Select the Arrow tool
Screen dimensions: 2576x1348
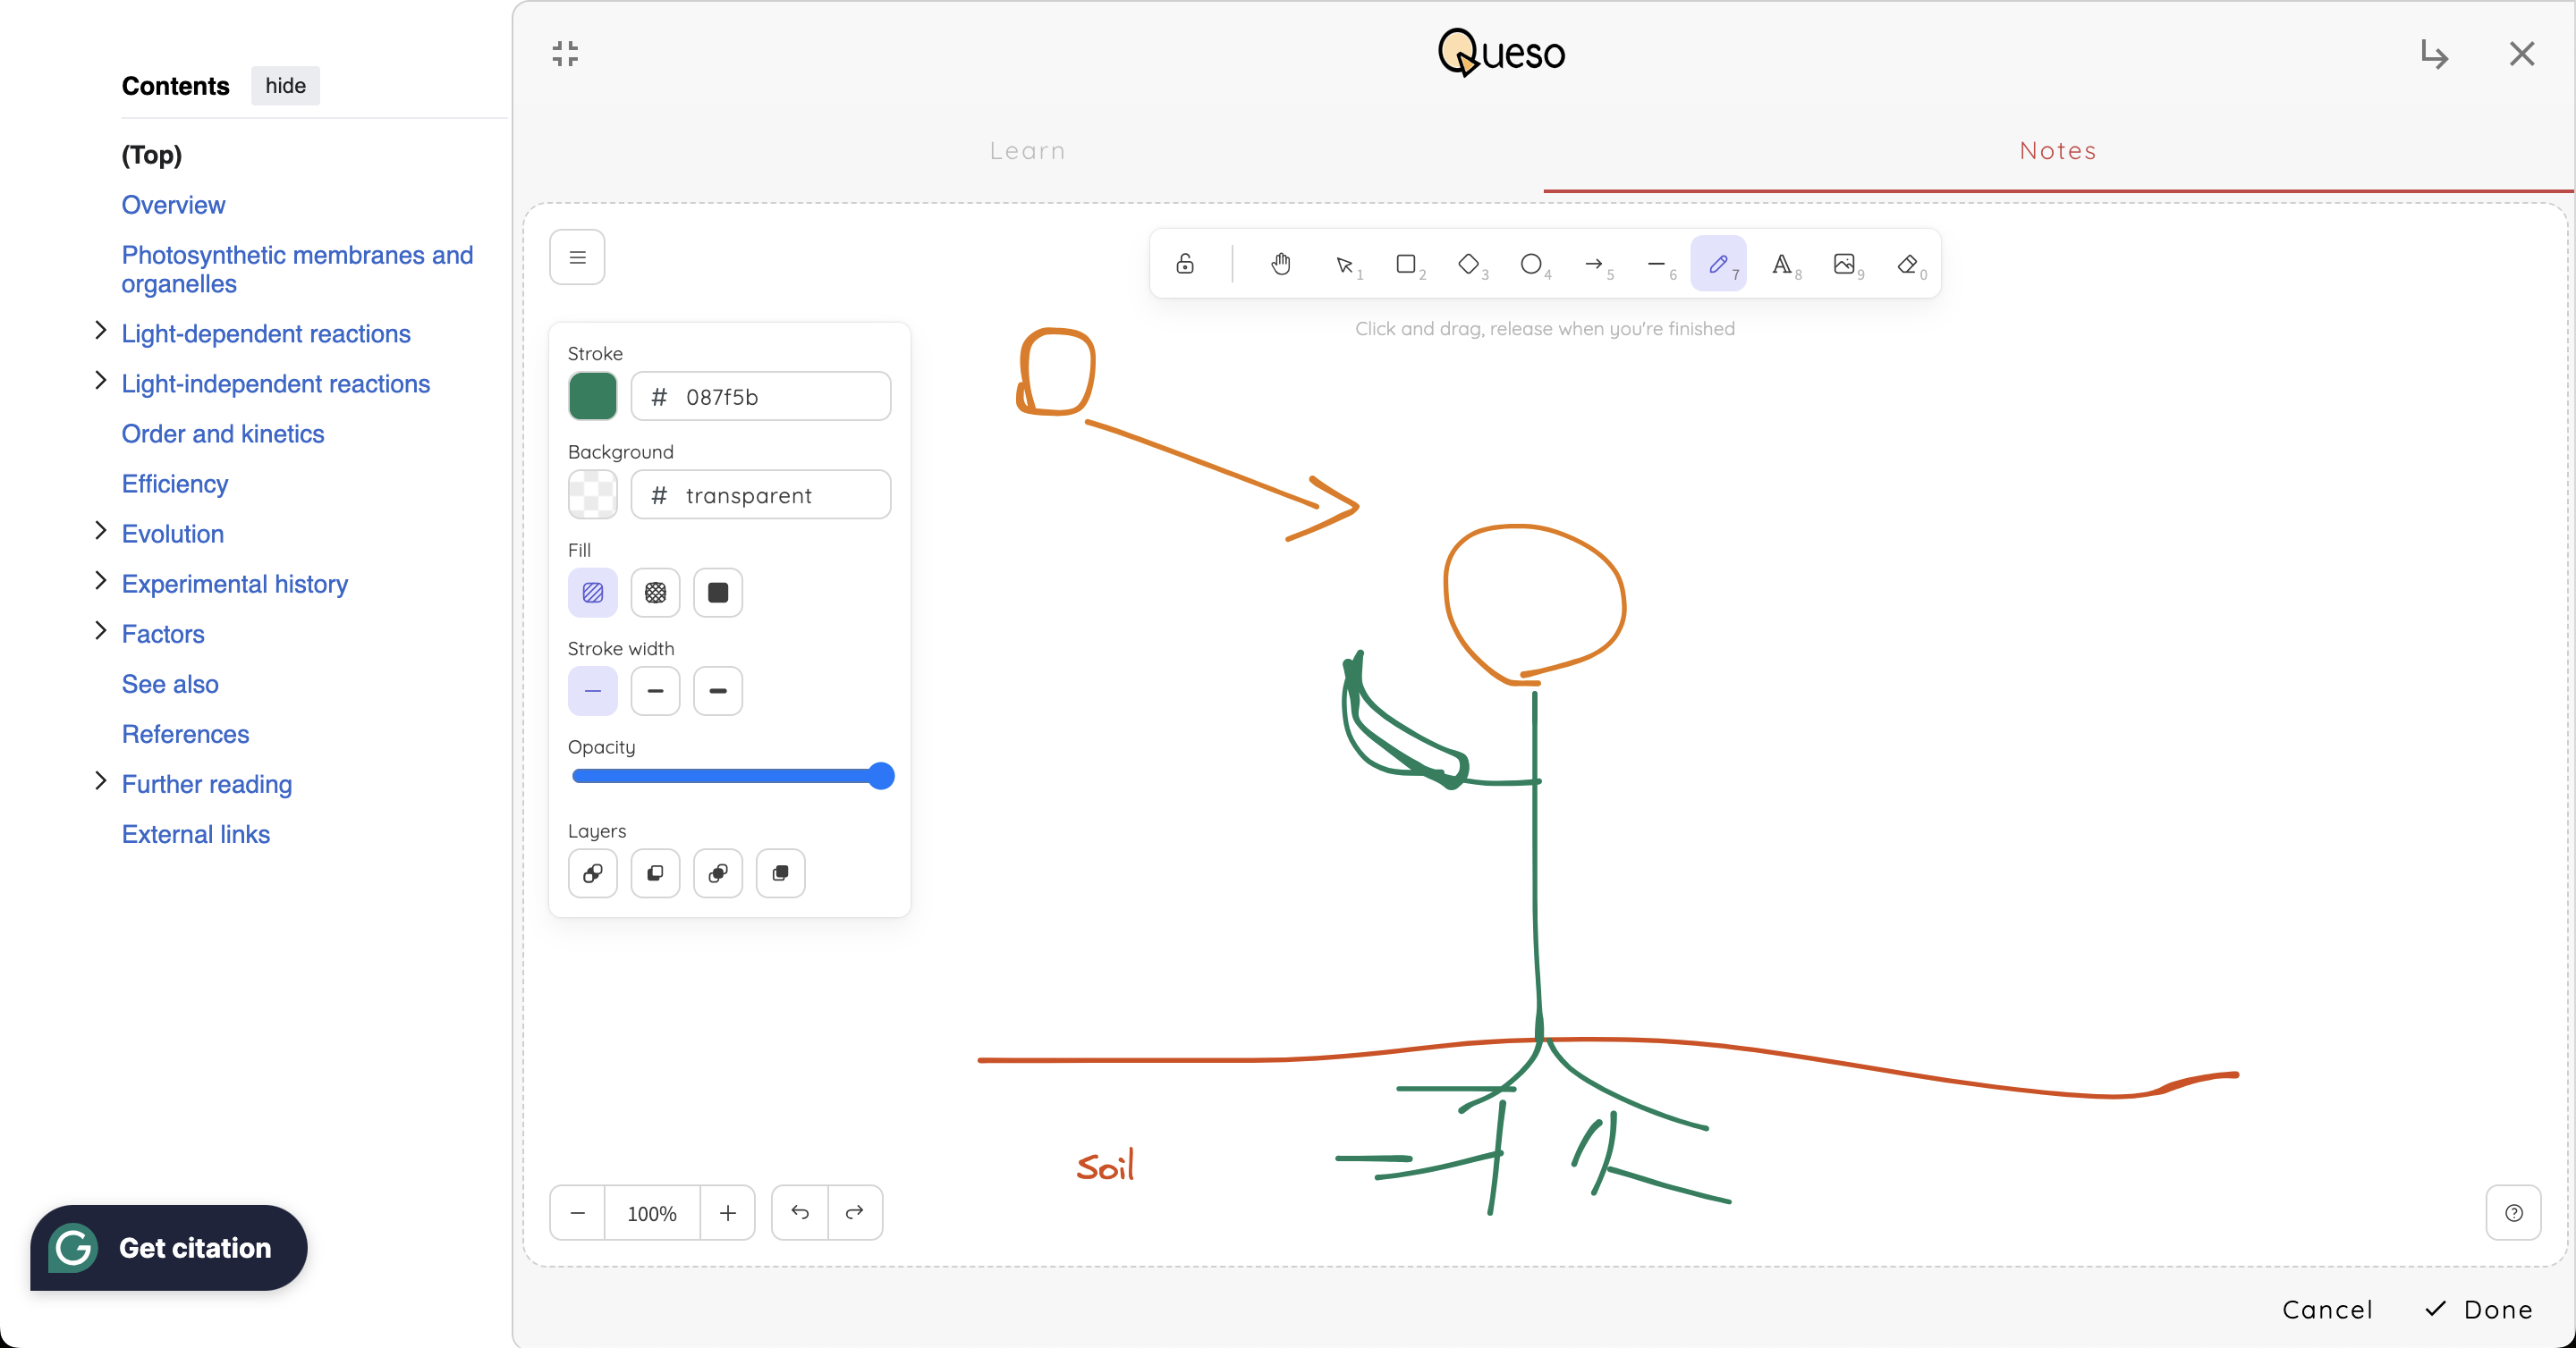tap(1593, 264)
